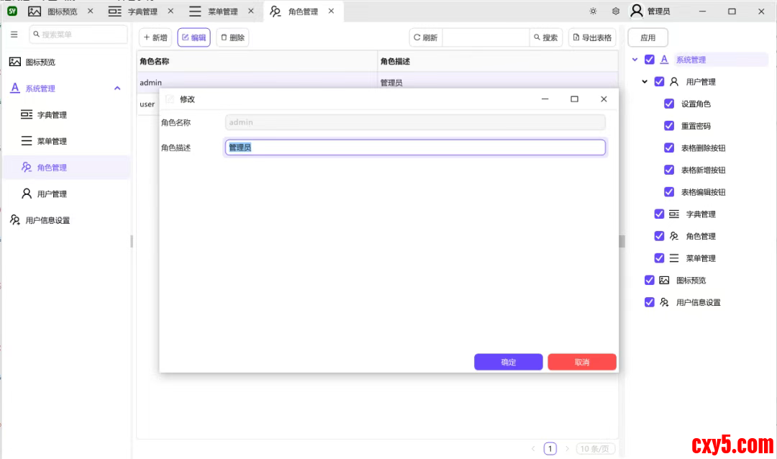
Task: Collapse the 系统管理 sidebar menu group
Action: [117, 88]
